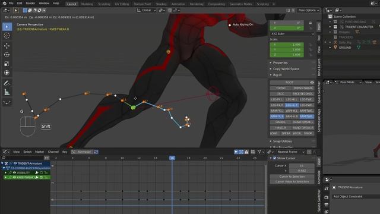The image size is (380, 214).
Task: Click the TORSO bone layer button
Action: pyautogui.click(x=281, y=89)
